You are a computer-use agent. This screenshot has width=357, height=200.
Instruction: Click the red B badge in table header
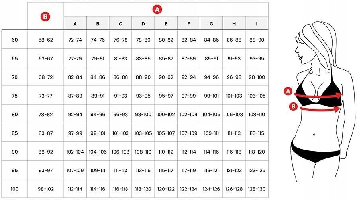click(x=45, y=17)
